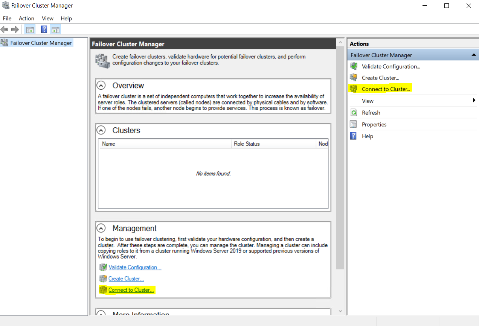This screenshot has height=326, width=479.
Task: Click the center pane scrollbar down arrow
Action: click(x=340, y=311)
